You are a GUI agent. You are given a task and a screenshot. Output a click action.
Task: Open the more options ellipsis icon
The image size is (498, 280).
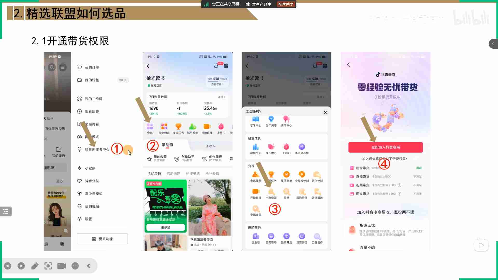[75, 266]
